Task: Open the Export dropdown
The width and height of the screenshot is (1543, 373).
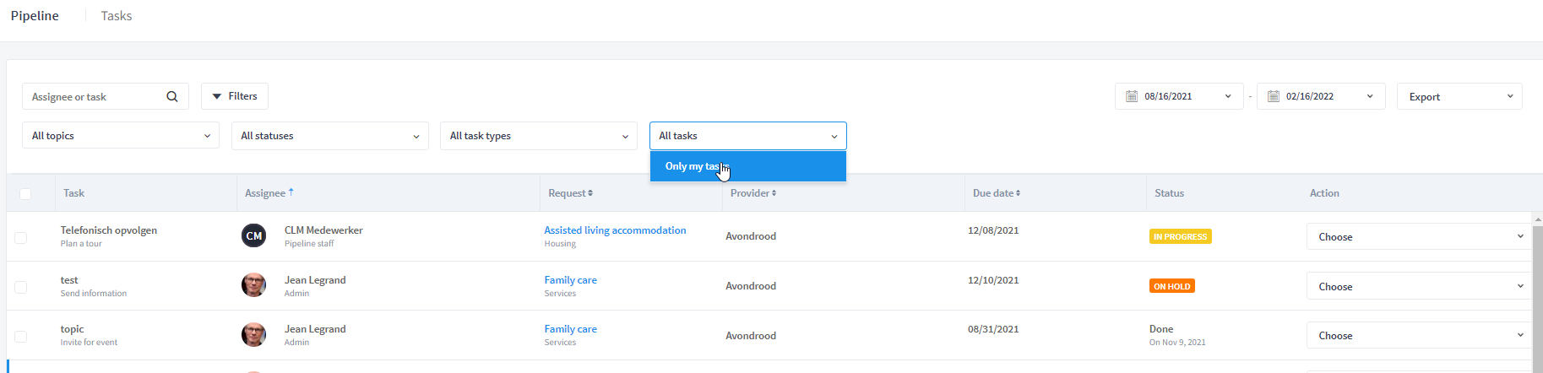Action: 1459,96
